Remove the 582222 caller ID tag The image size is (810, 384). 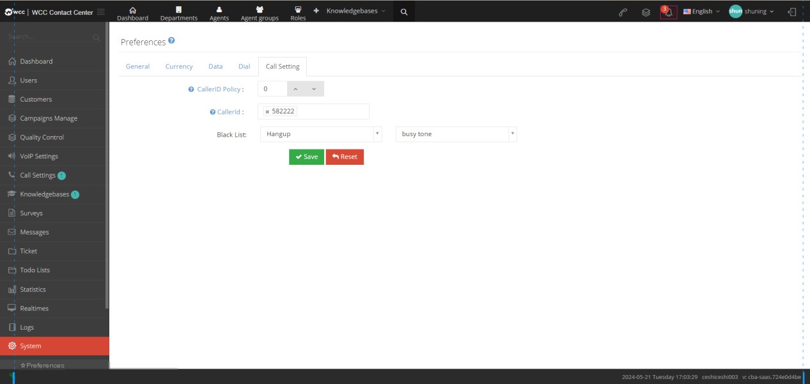coord(267,112)
